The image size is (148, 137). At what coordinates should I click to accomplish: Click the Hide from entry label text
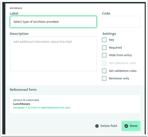120,55
